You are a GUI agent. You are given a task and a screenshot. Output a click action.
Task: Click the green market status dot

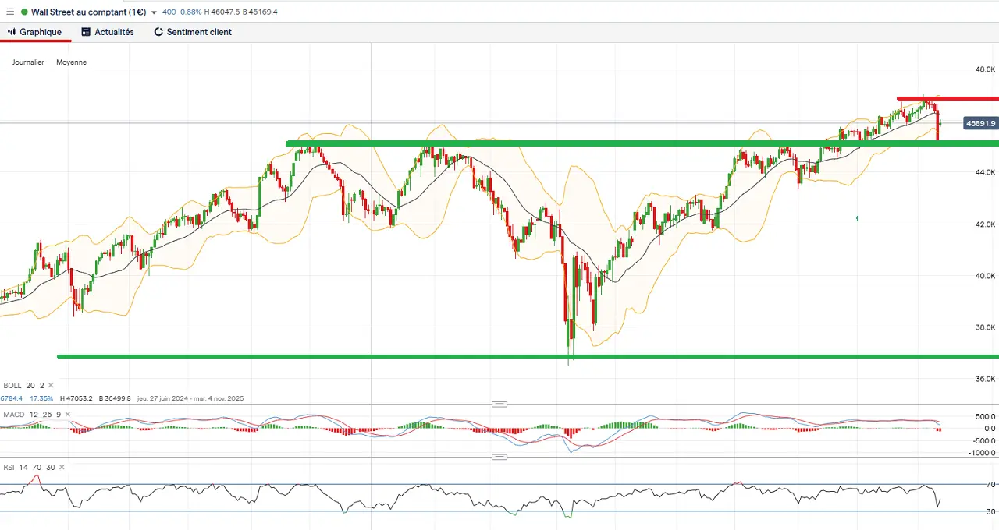pos(24,12)
